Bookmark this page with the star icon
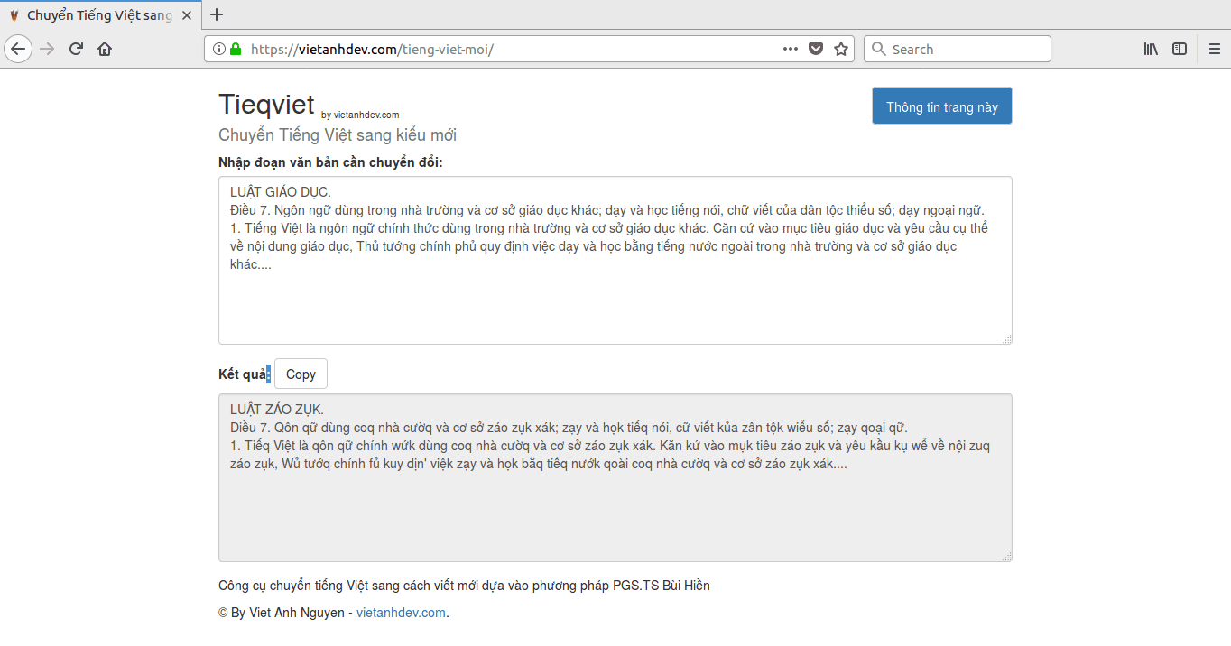Viewport: 1231px width, 646px height. click(841, 48)
